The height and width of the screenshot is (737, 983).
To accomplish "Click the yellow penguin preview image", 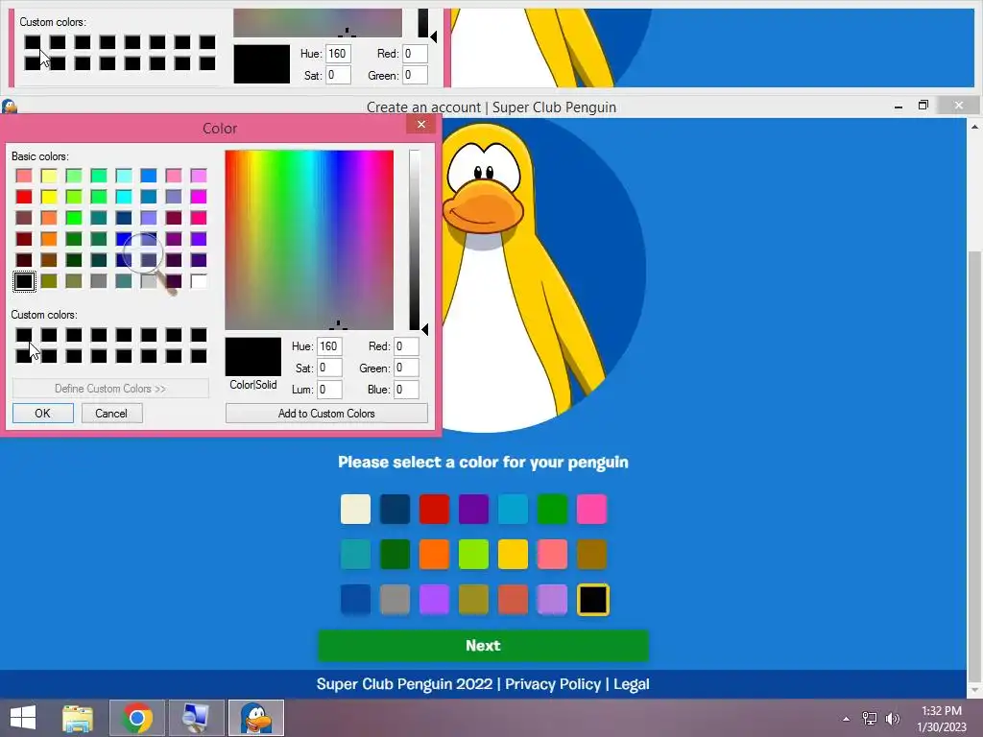I will (525, 275).
